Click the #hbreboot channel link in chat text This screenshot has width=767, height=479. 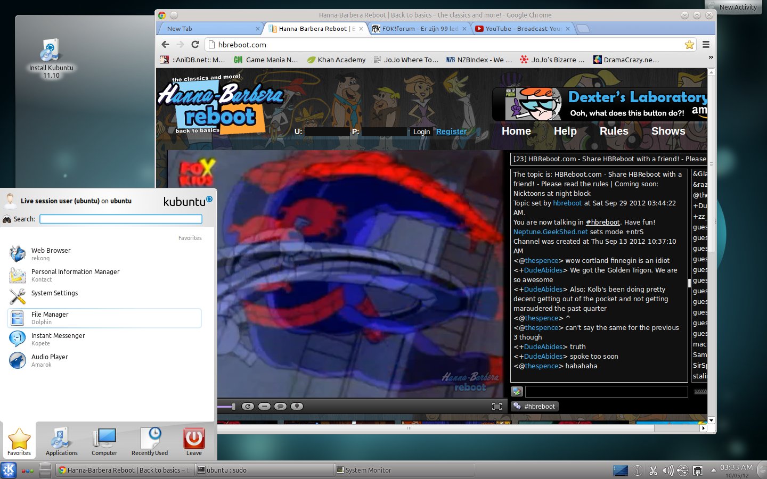pyautogui.click(x=602, y=222)
